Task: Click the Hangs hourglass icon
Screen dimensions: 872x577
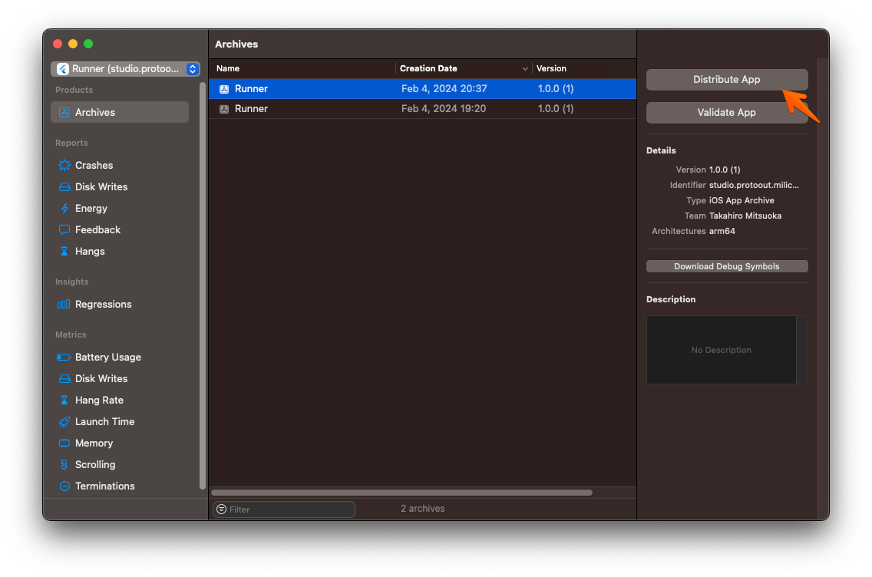Action: (x=64, y=251)
